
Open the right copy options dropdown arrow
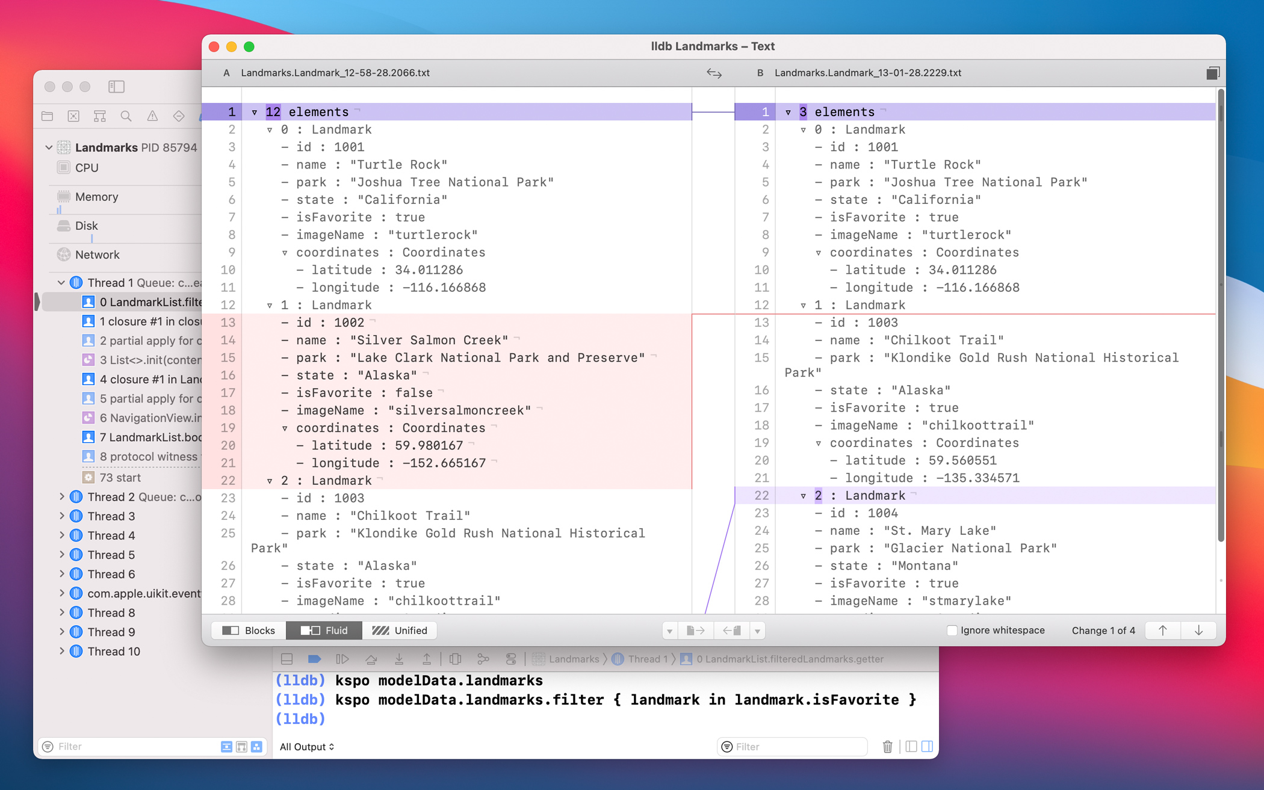(757, 631)
